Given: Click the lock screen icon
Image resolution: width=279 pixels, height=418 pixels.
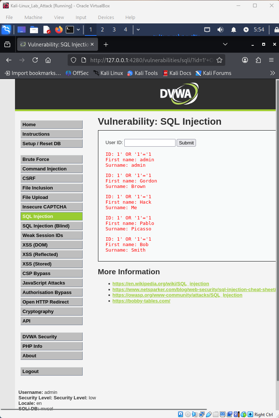Looking at the screenshot, I should click(276, 30).
